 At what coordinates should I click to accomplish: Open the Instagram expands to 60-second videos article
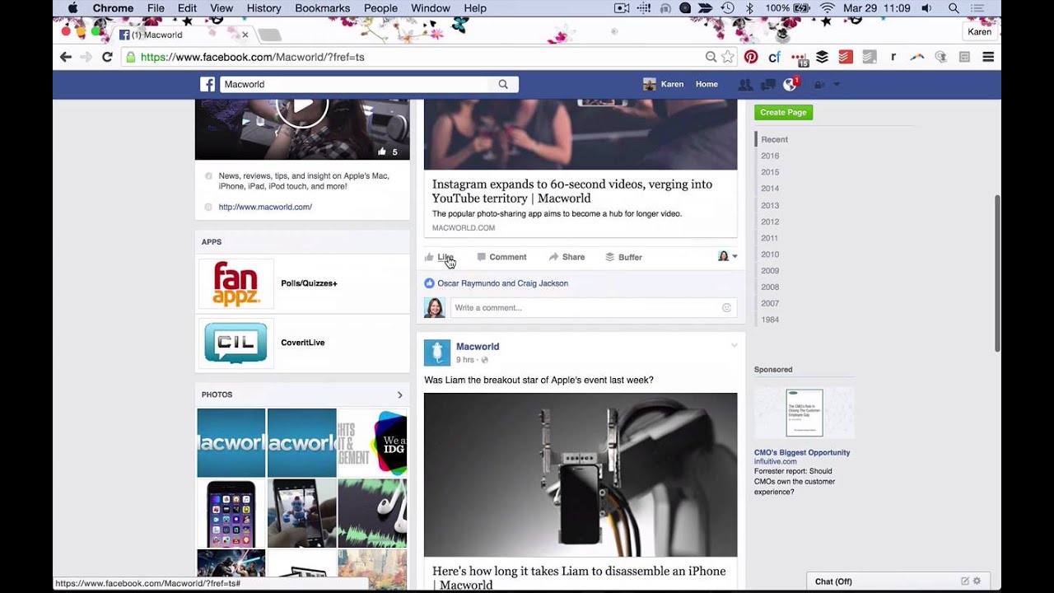tap(572, 191)
